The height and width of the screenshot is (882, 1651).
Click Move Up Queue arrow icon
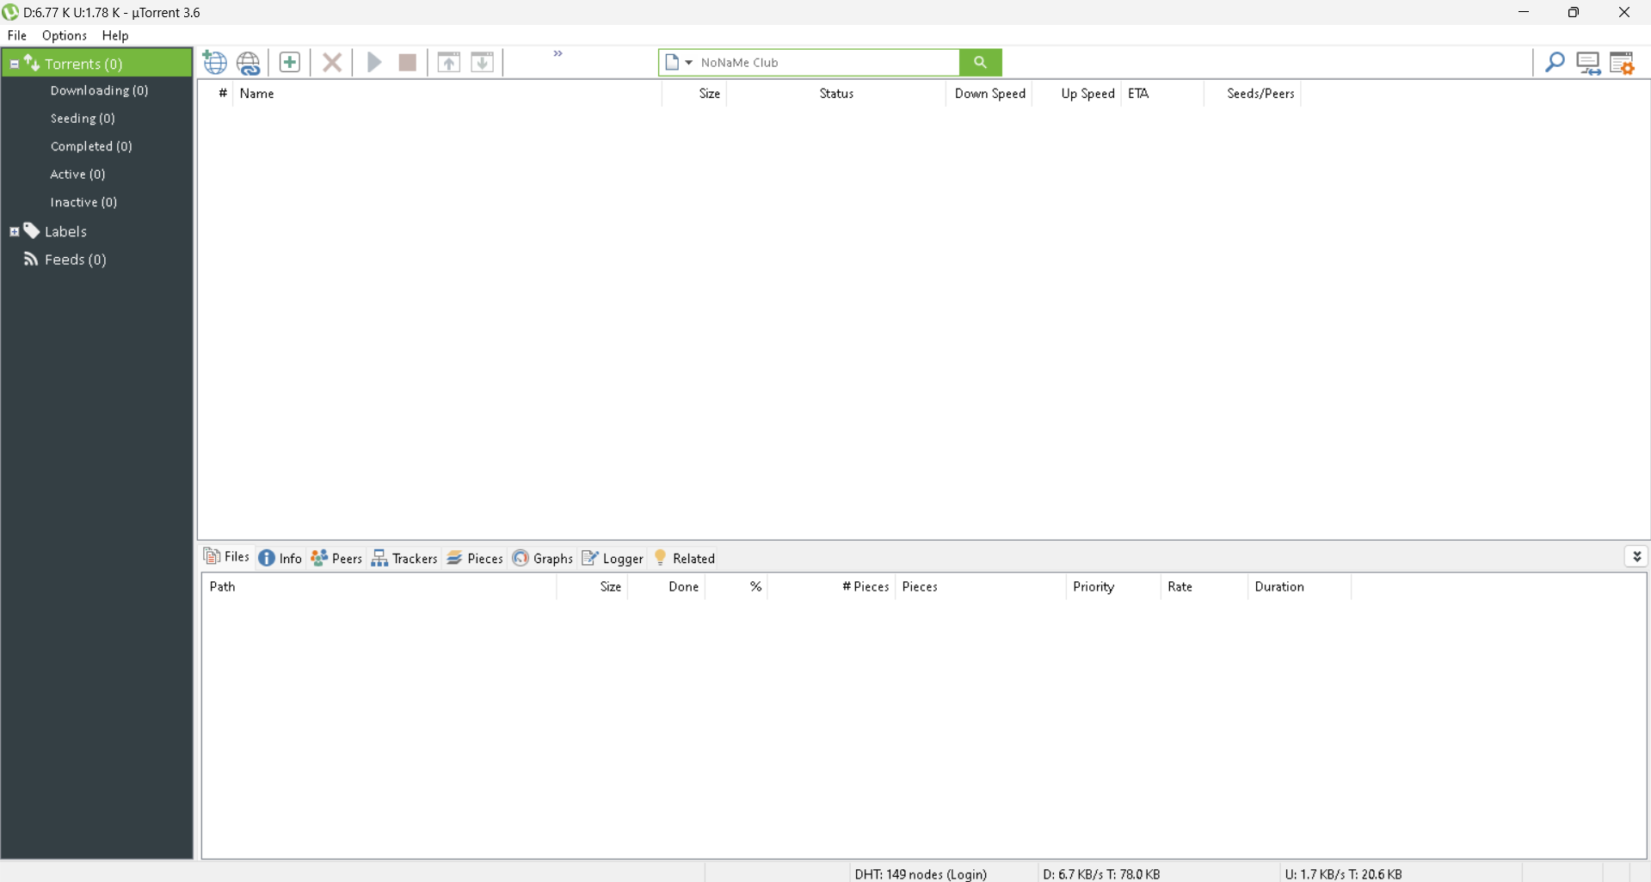coord(449,62)
